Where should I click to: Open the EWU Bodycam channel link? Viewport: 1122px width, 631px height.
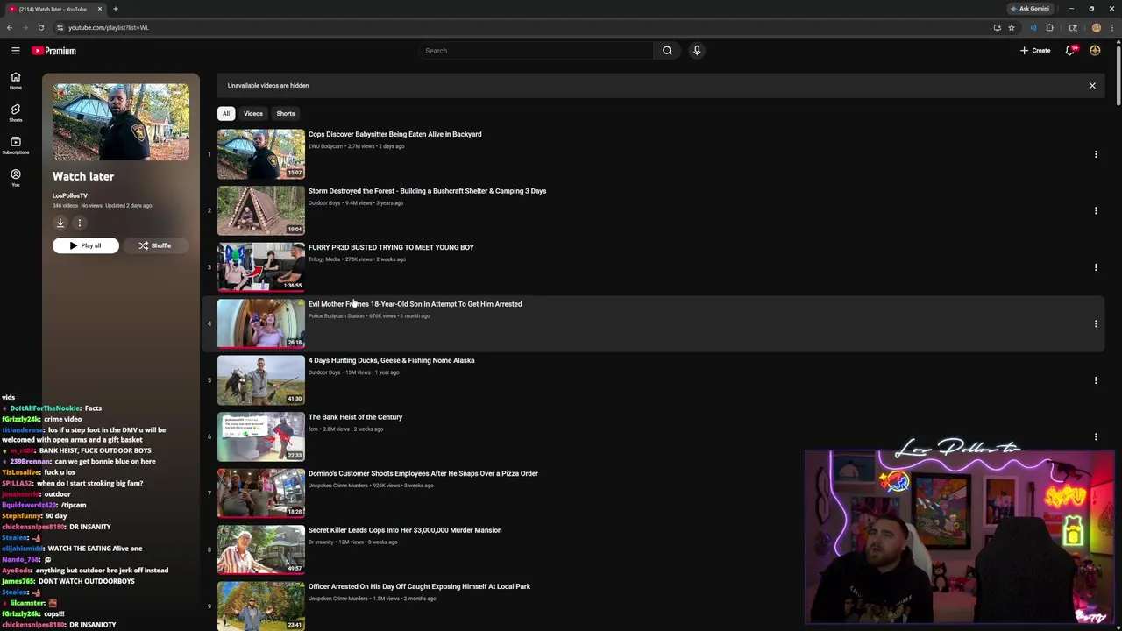325,146
